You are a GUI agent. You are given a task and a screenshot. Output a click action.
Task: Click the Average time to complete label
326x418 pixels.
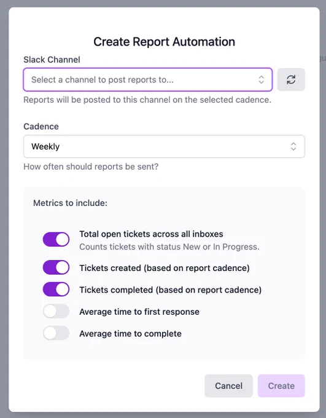click(x=131, y=334)
